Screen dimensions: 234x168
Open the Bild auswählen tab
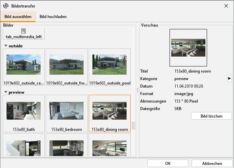coord(18,17)
